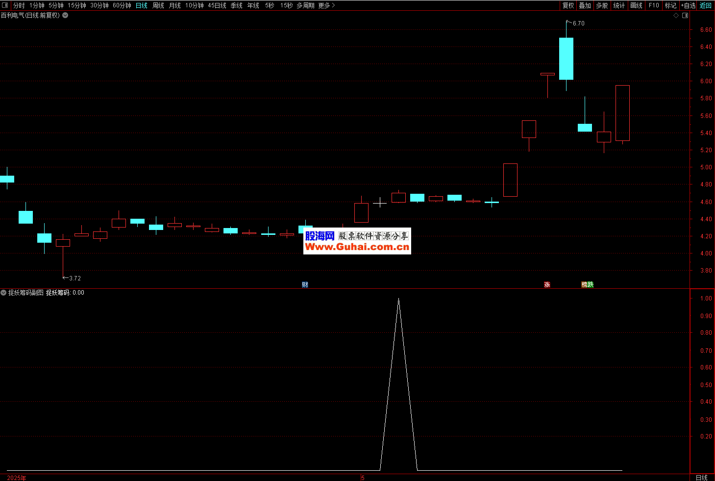Activate the 画线 drawing tools
The image size is (715, 481).
click(x=636, y=5)
